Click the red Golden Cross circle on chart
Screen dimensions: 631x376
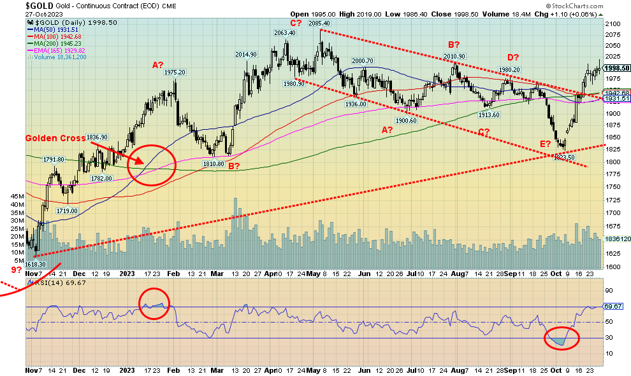[151, 165]
